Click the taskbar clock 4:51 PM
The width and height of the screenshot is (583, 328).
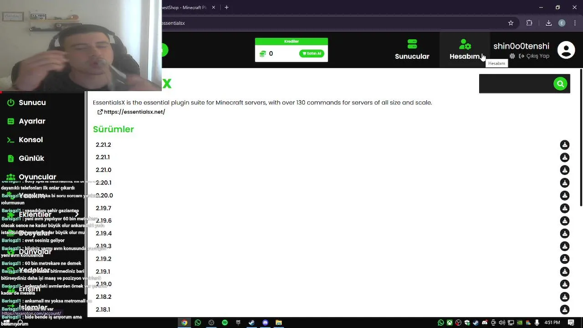(x=552, y=323)
